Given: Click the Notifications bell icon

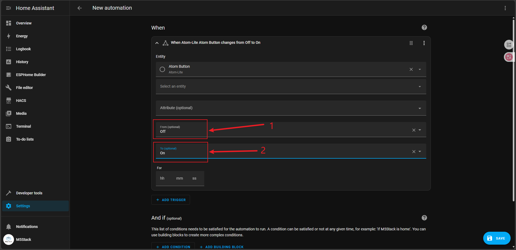Looking at the screenshot, I should [x=9, y=227].
